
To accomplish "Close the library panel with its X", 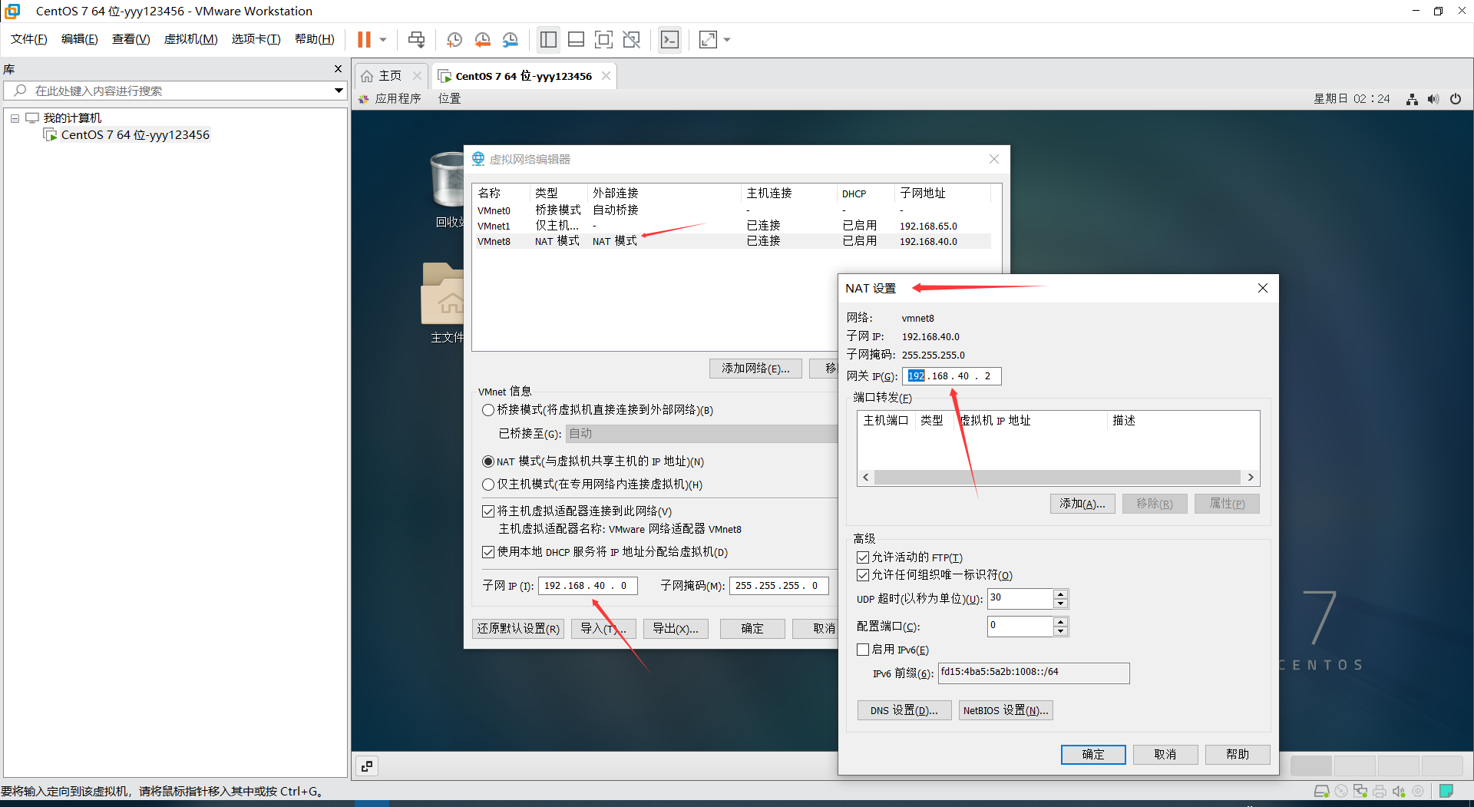I will [338, 69].
